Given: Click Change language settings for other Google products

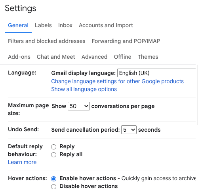Looking at the screenshot, I should 117,81.
